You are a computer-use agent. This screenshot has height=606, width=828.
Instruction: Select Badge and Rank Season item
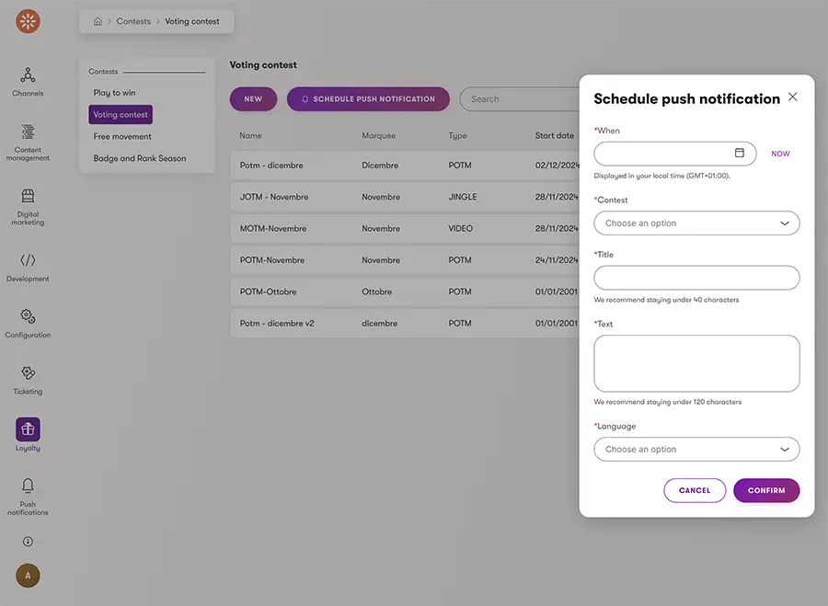(x=140, y=158)
